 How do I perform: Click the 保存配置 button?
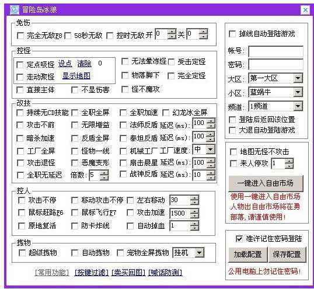point(287,255)
